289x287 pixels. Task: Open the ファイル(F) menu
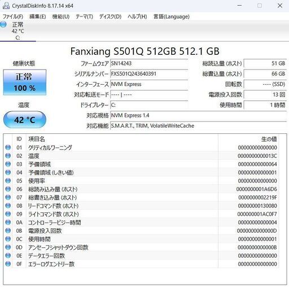click(x=13, y=16)
